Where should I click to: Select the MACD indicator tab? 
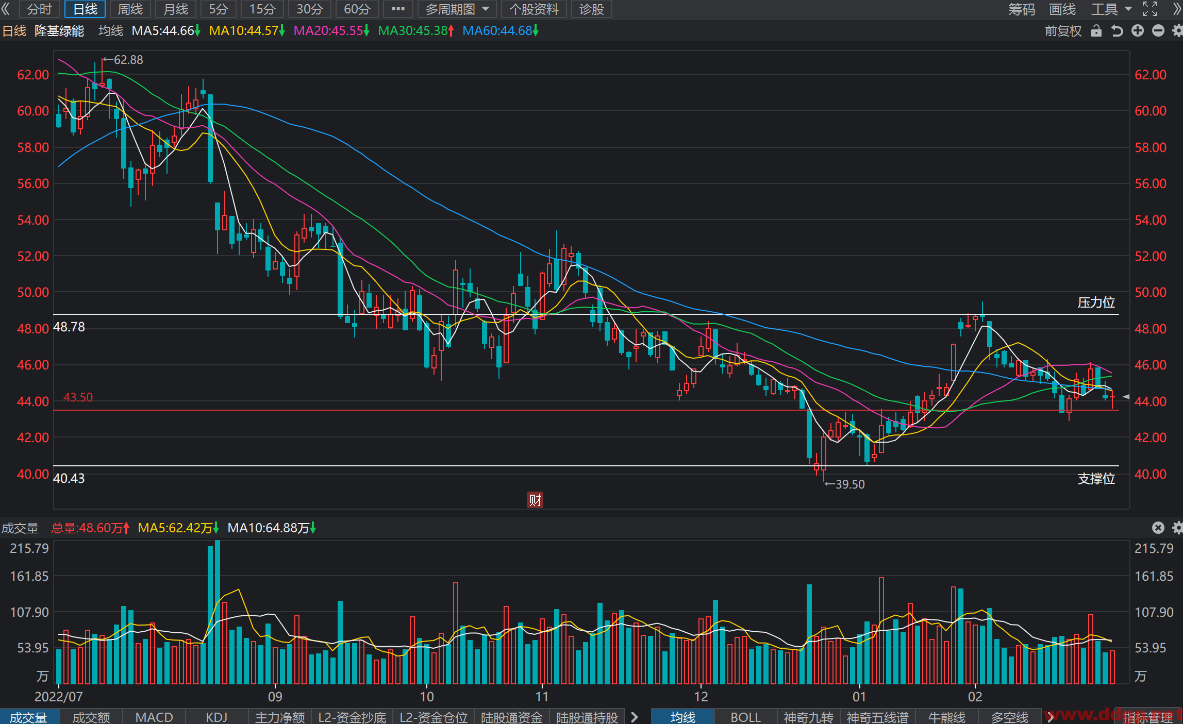tap(154, 717)
